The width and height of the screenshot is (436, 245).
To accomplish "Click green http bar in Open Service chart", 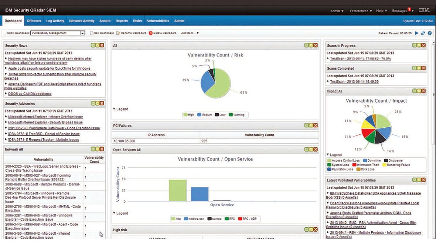I will point(178,190).
